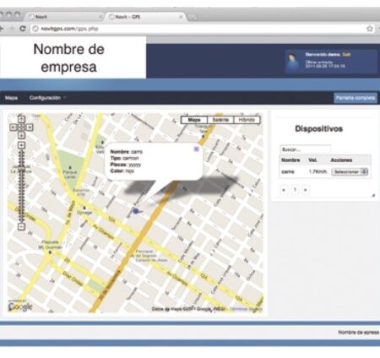
Task: Click the 1.7Km/h speed value
Action: (x=318, y=171)
